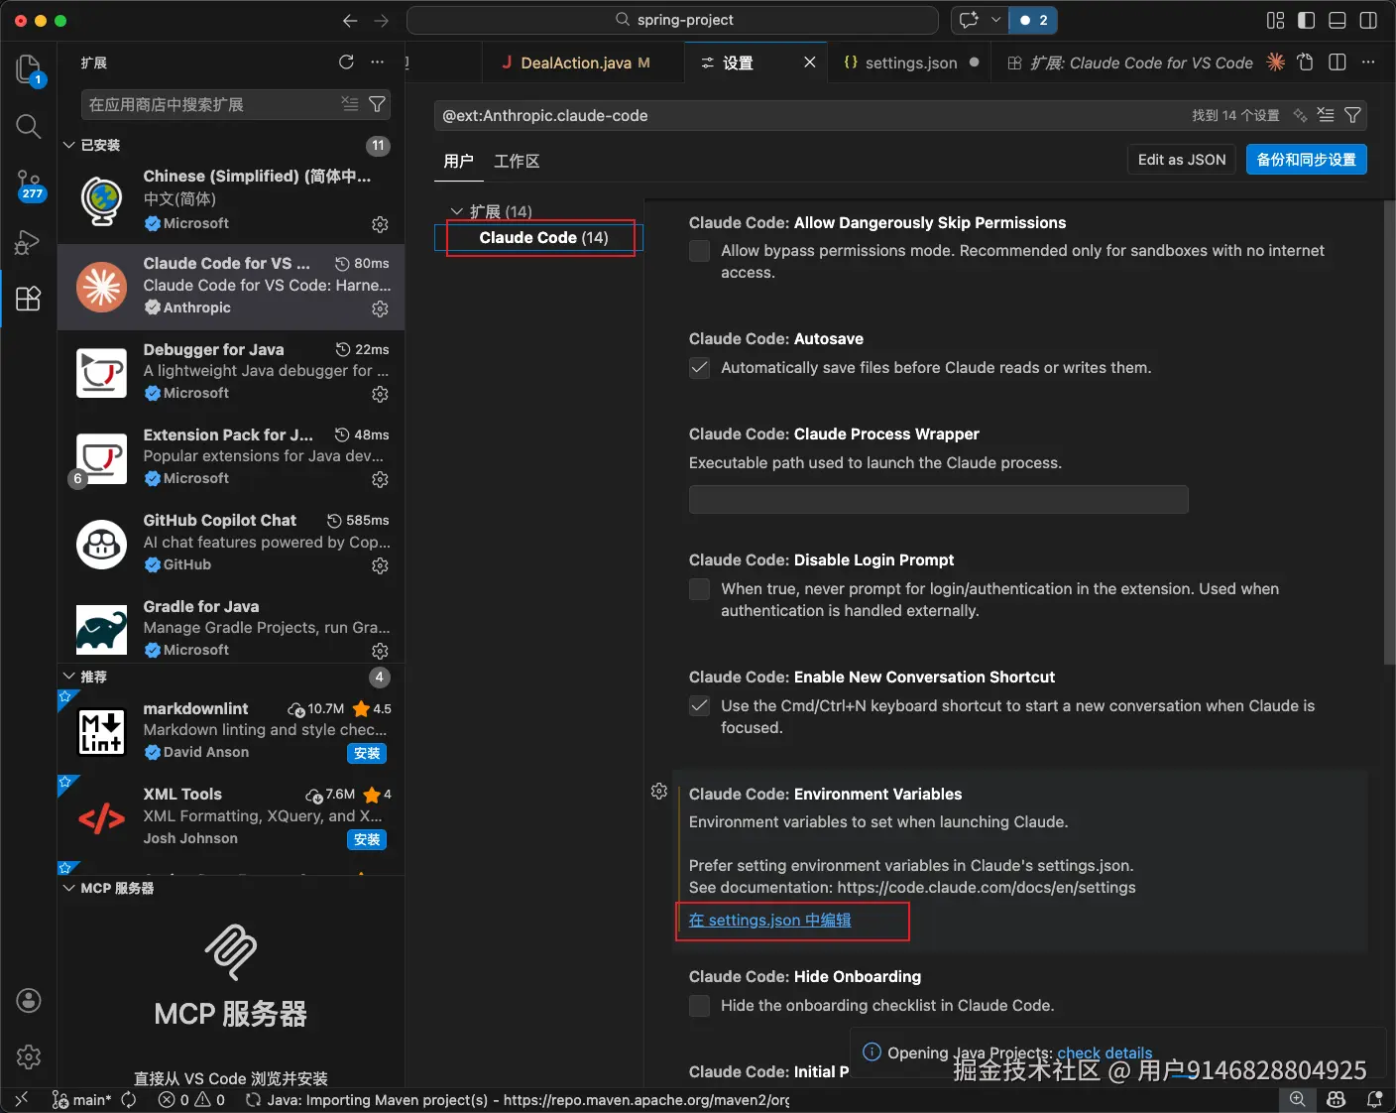The height and width of the screenshot is (1113, 1396).
Task: Open gear menu for Environment Variables setting
Action: click(659, 791)
